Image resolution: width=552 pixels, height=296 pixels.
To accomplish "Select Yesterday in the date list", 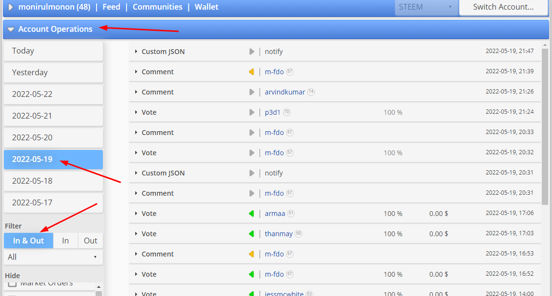I will 53,73.
